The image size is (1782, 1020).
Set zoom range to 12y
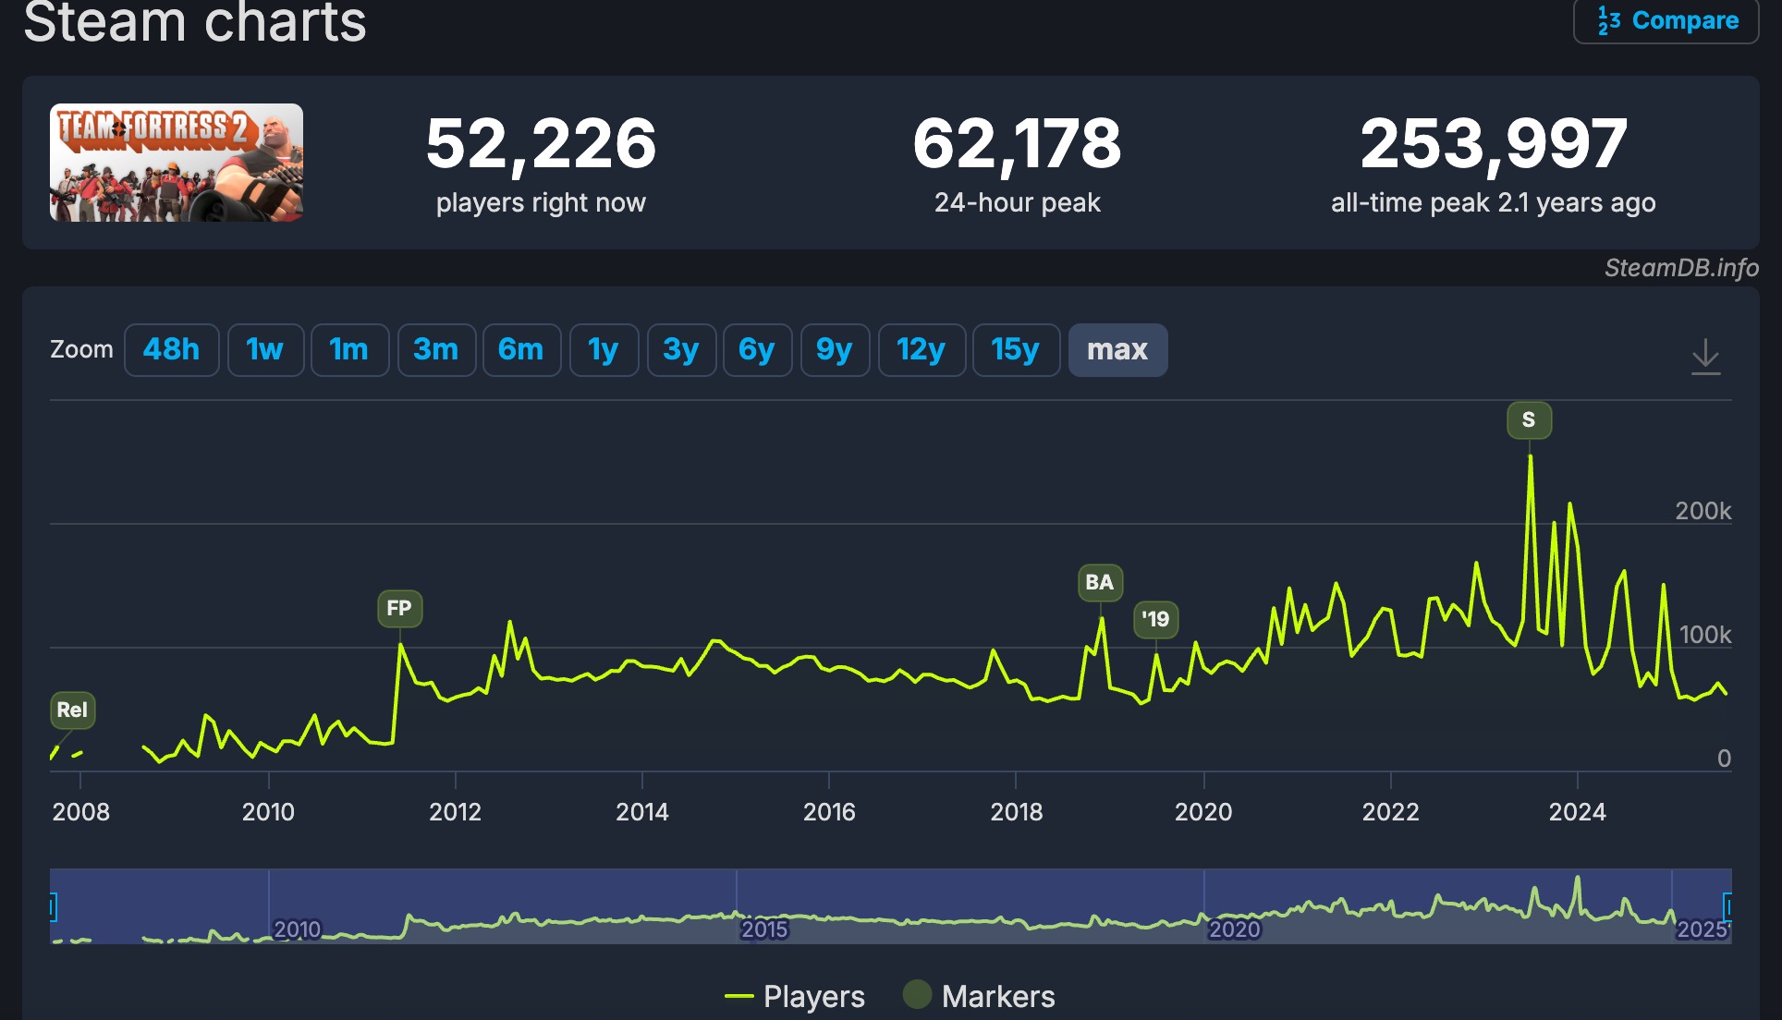point(922,350)
